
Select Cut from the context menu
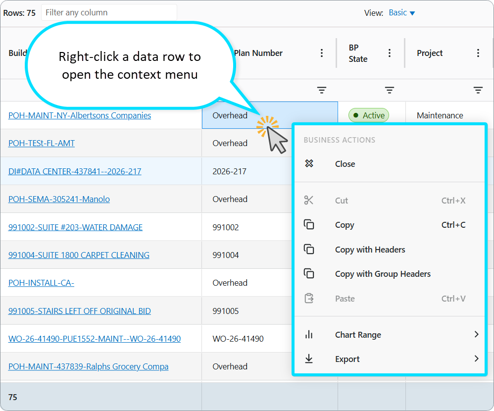click(390, 201)
